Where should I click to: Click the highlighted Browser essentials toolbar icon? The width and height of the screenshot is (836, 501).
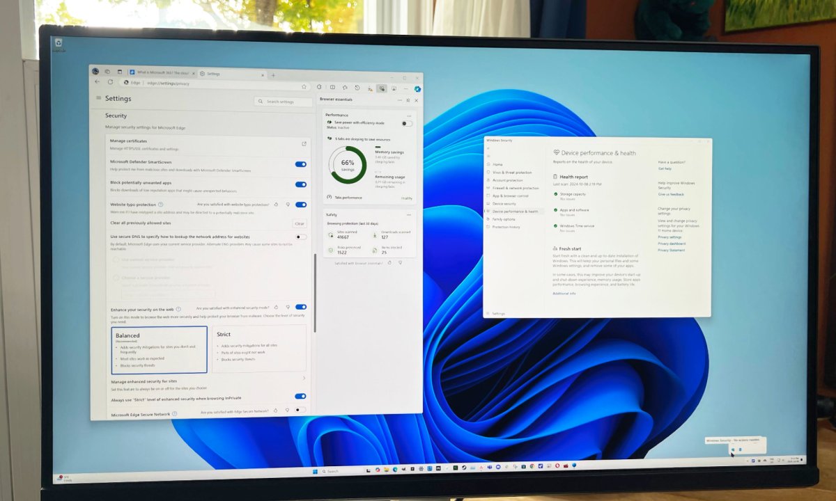381,88
